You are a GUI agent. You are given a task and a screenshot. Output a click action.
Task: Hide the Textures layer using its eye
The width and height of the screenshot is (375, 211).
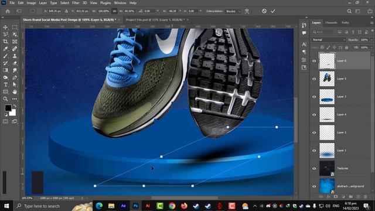point(314,168)
